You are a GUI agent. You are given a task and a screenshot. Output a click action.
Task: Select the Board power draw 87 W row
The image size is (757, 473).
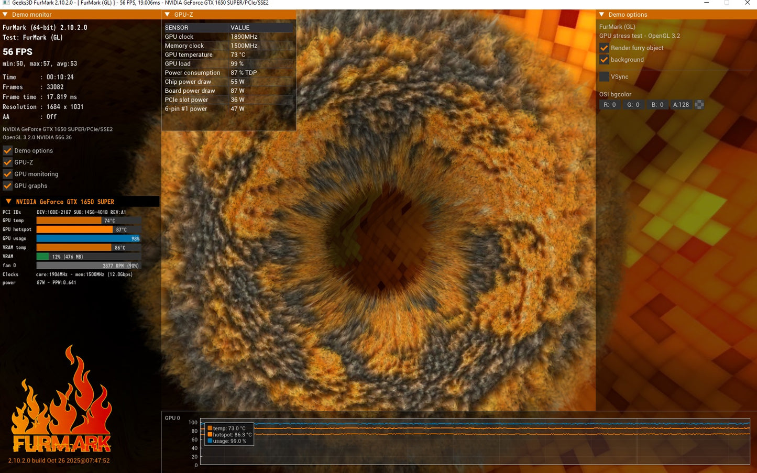(228, 91)
